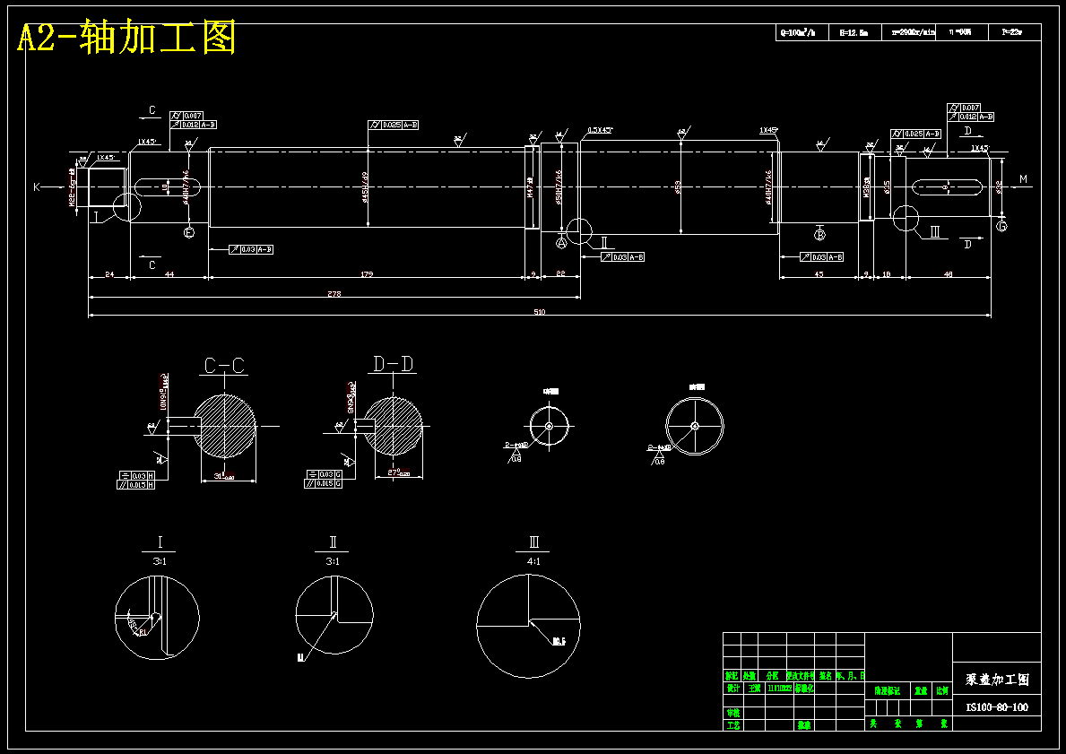The height and width of the screenshot is (754, 1066).
Task: Pick the "278" length dimension
Action: [x=334, y=294]
